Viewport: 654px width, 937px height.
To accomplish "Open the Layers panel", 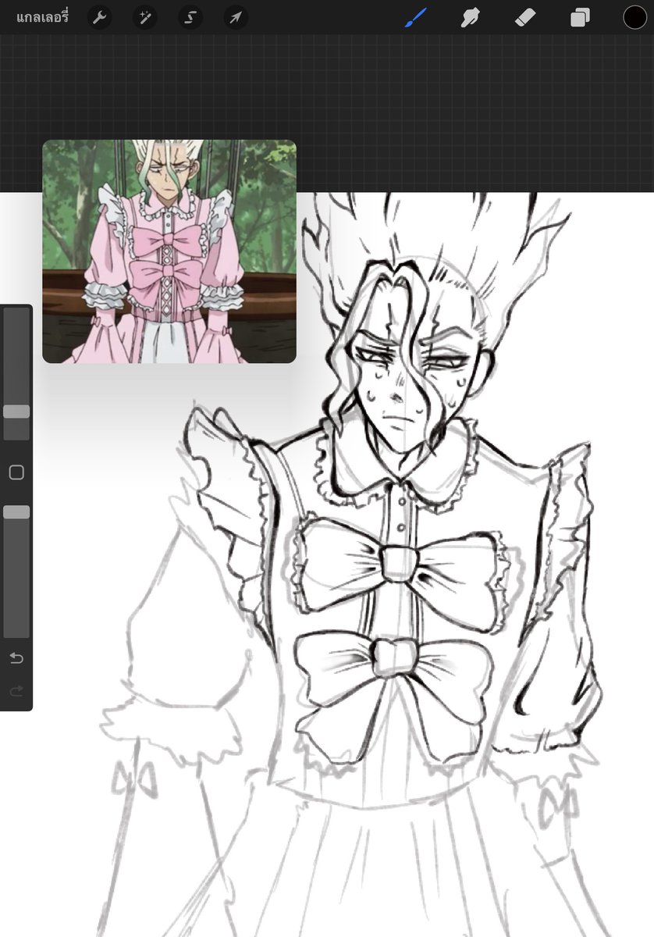I will (x=580, y=17).
